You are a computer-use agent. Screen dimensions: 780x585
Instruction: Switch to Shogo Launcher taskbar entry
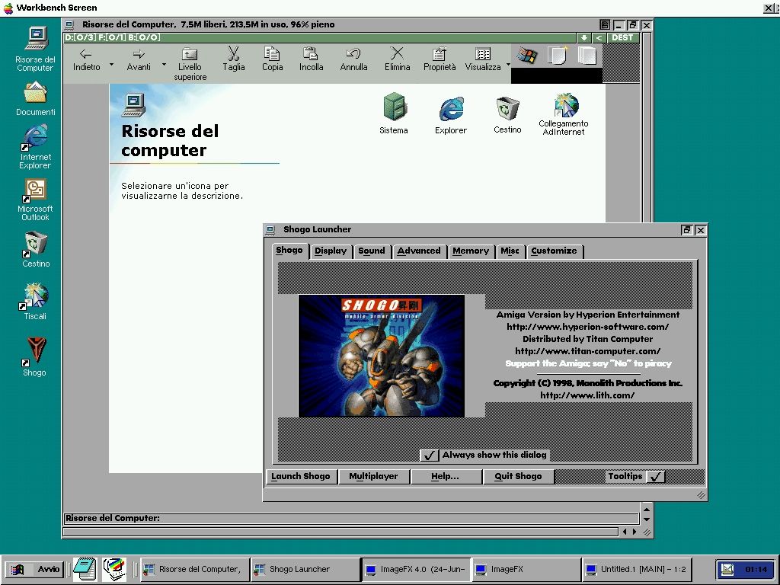305,569
